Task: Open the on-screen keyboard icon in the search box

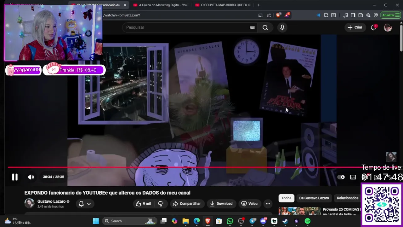Action: (x=252, y=27)
